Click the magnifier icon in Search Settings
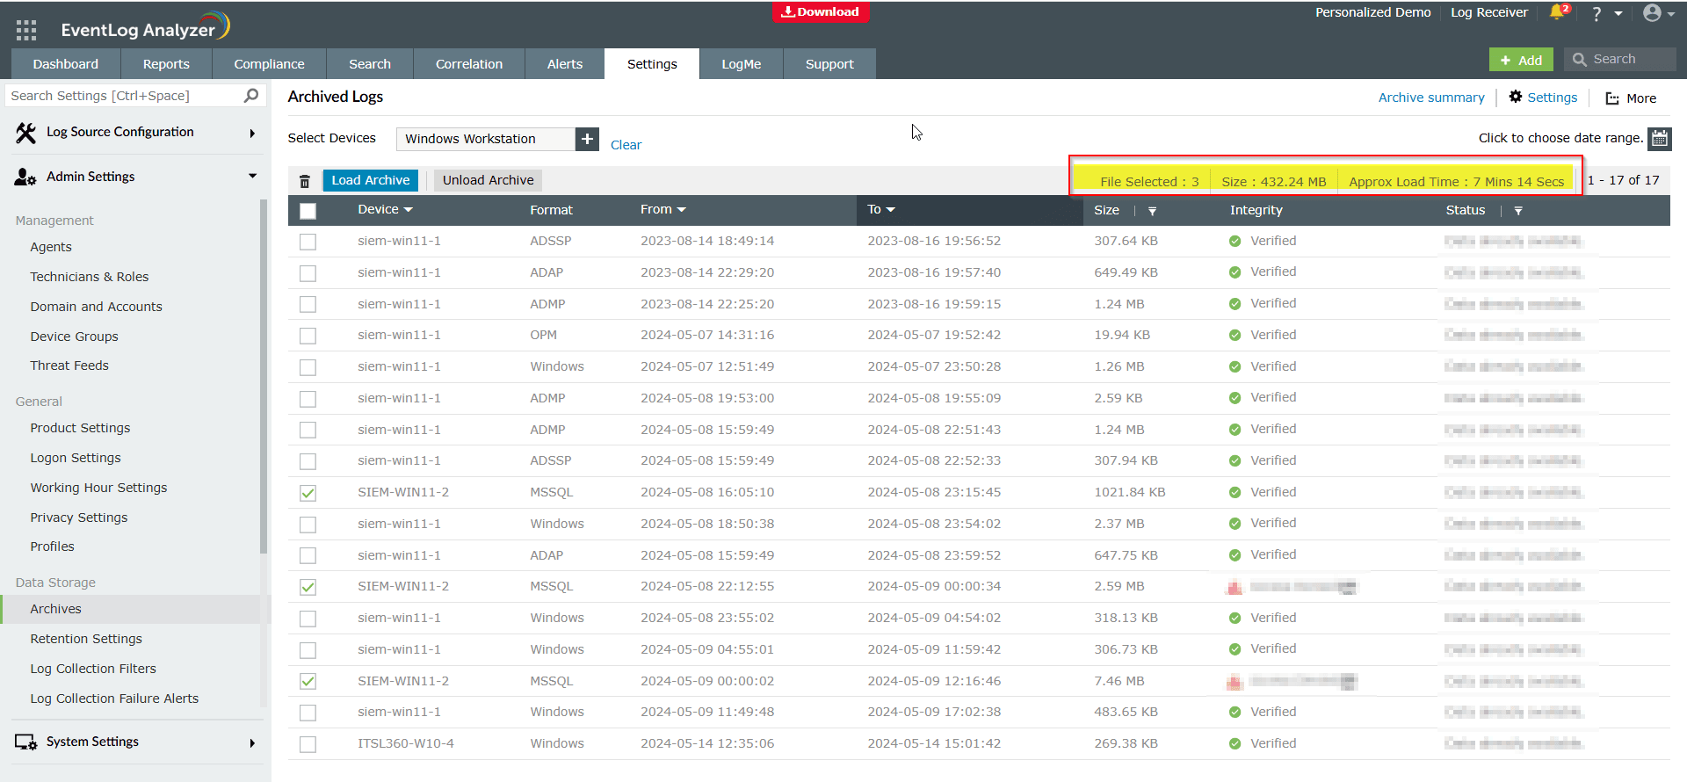This screenshot has height=782, width=1687. 251,96
